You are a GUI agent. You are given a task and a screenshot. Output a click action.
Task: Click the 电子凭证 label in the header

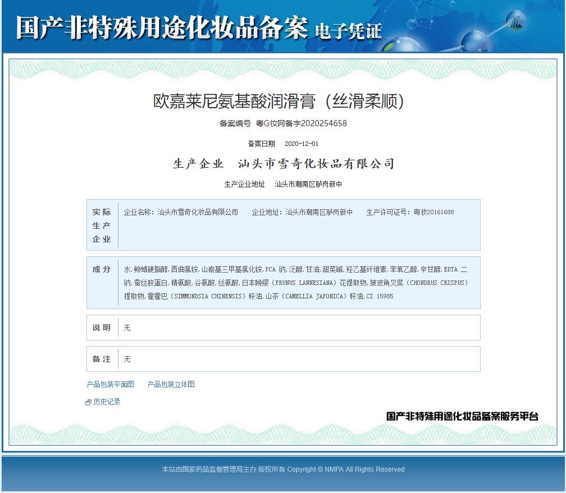(x=349, y=32)
